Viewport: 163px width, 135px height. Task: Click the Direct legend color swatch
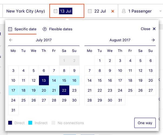pyautogui.click(x=10, y=123)
